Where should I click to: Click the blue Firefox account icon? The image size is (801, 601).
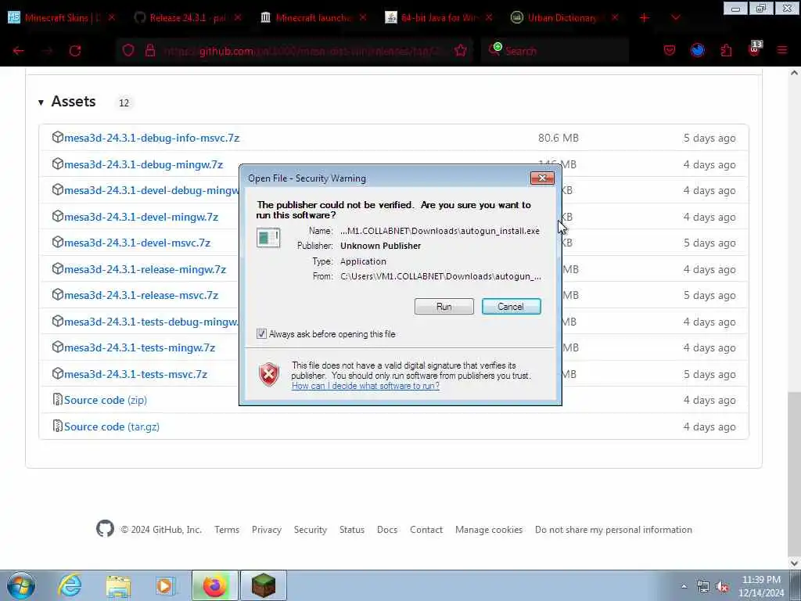(x=698, y=50)
